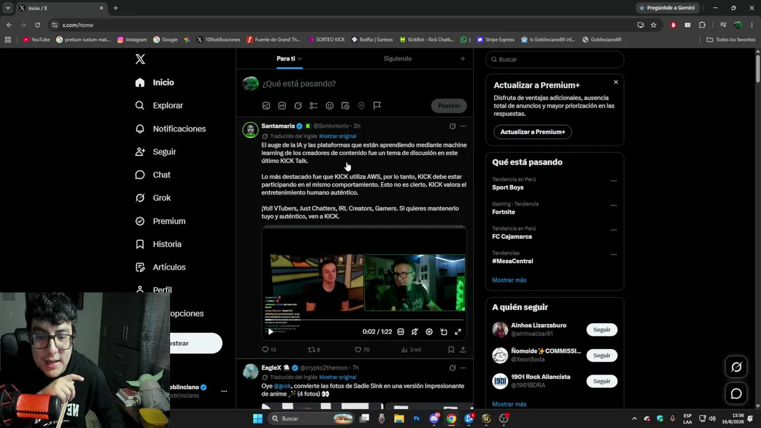Viewport: 761px width, 428px height.
Task: Schedule the post with calendar icon
Action: click(345, 106)
